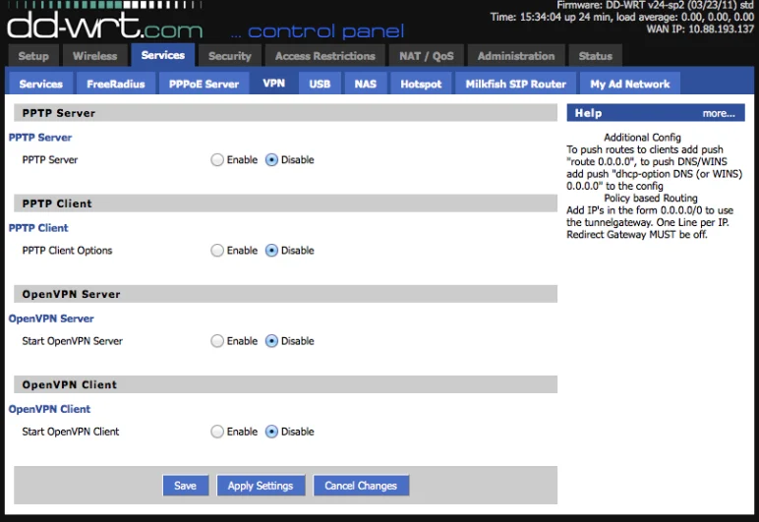759x522 pixels.
Task: Enable the PPTP Server radio button
Action: (217, 160)
